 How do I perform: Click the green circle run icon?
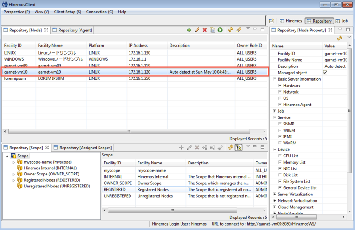coord(220,30)
